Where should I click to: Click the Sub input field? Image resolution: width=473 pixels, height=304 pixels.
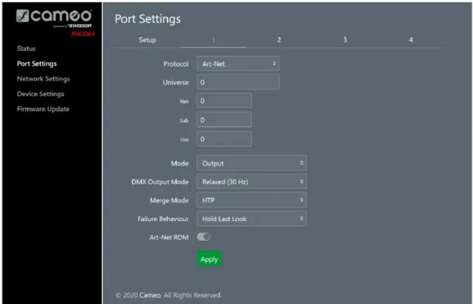(224, 120)
